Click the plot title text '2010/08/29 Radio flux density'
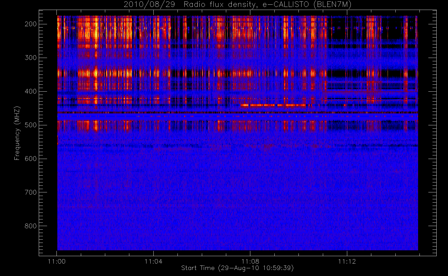 [x=190, y=5]
